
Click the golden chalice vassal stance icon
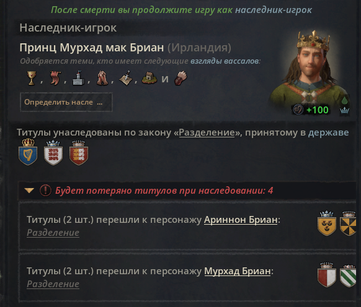pyautogui.click(x=32, y=78)
